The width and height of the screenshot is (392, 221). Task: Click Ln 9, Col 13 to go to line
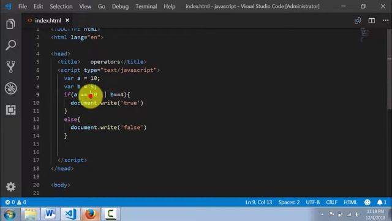pyautogui.click(x=258, y=202)
